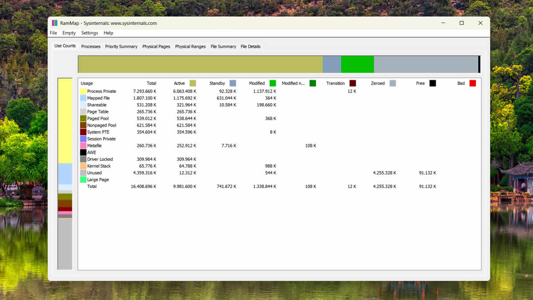Click the Transition dark red swatch

point(353,83)
